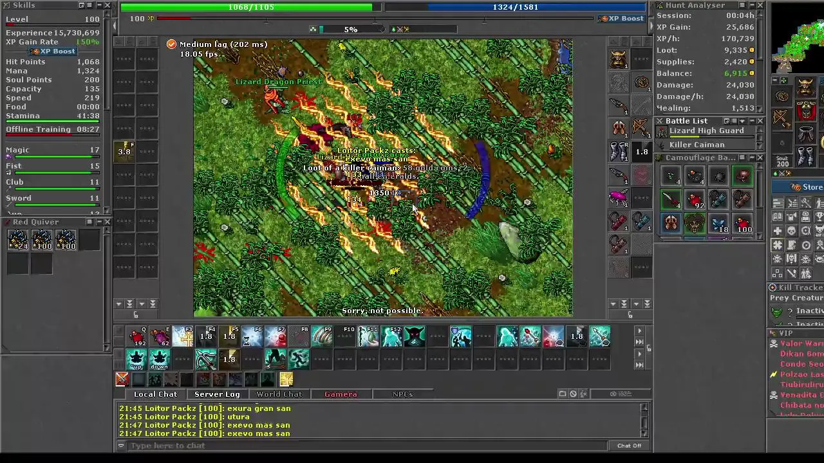
Task: Click the green health bar at top
Action: pos(251,7)
